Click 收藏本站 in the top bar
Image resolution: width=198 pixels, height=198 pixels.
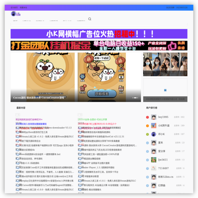click(x=24, y=8)
